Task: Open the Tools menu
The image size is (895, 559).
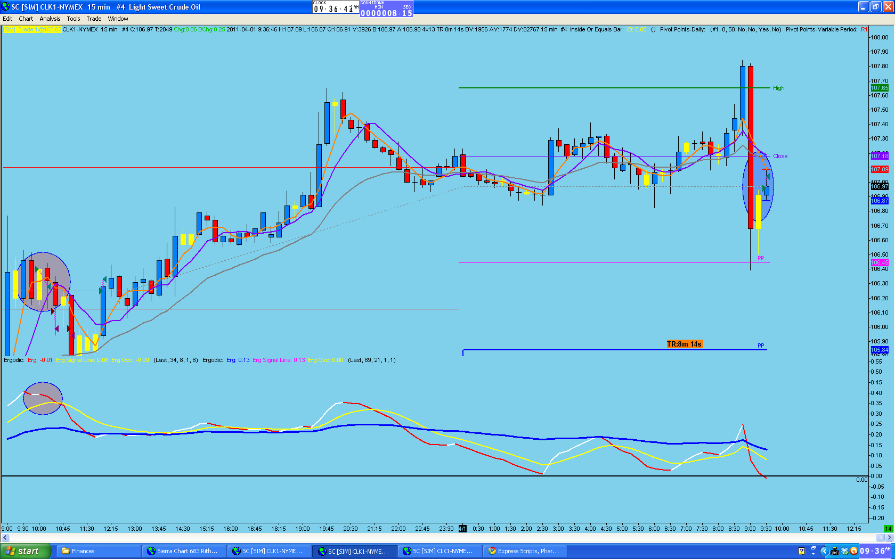Action: (x=74, y=19)
